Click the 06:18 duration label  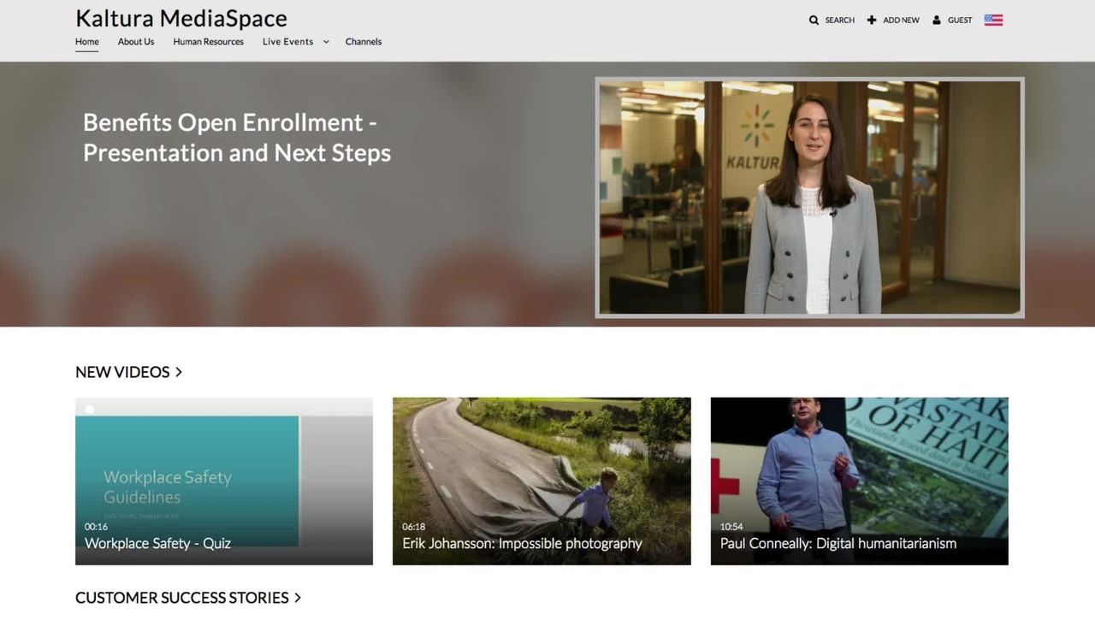point(413,527)
